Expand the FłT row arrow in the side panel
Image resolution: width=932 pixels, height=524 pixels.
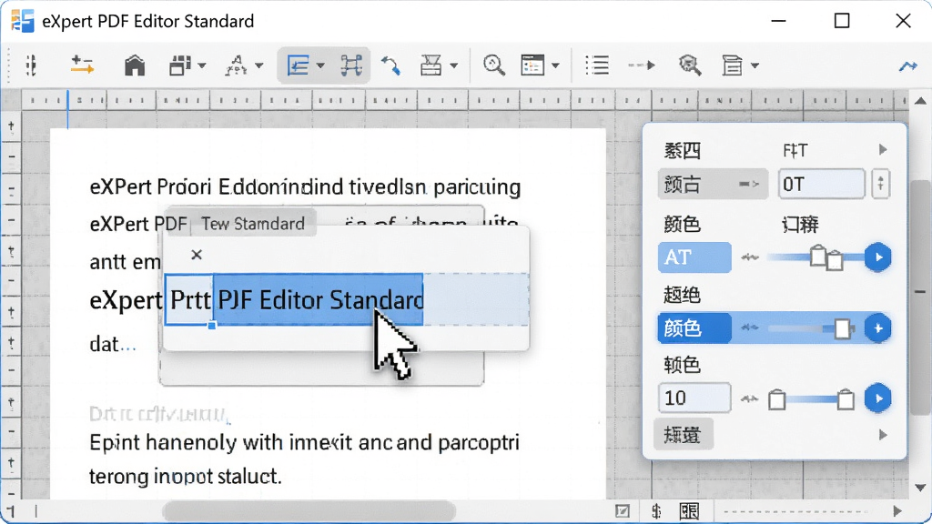click(x=883, y=150)
